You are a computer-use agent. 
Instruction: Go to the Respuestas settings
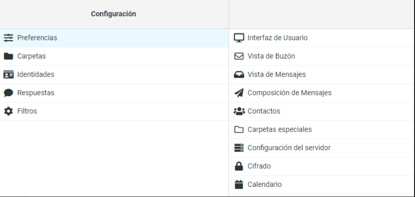(x=115, y=93)
